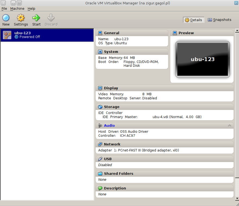Click the Network adapters icon
239x206 pixels.
coord(100,144)
